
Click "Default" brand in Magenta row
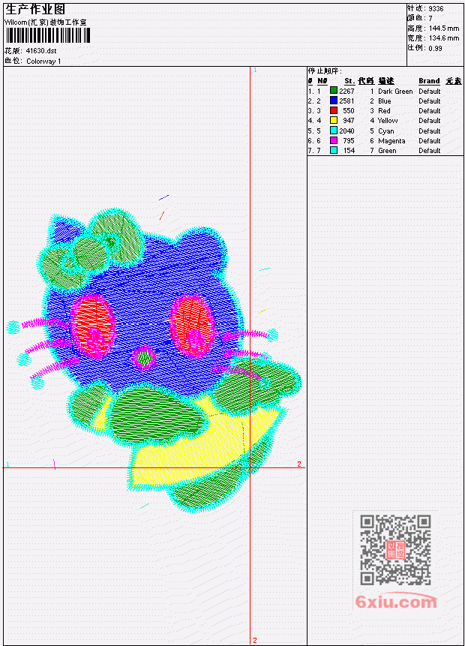pyautogui.click(x=430, y=141)
